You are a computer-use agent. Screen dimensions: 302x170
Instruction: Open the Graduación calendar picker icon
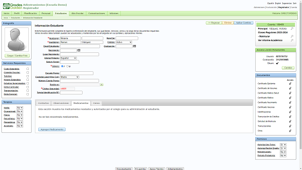click(134, 46)
